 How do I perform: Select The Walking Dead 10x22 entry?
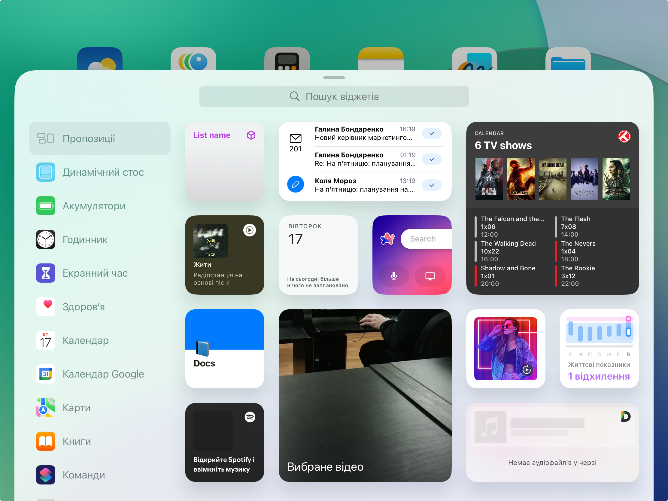[x=506, y=251]
